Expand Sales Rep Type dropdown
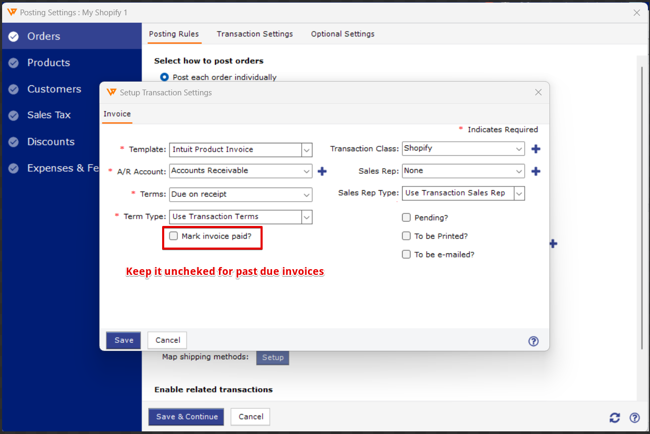This screenshot has width=650, height=434. pos(519,193)
